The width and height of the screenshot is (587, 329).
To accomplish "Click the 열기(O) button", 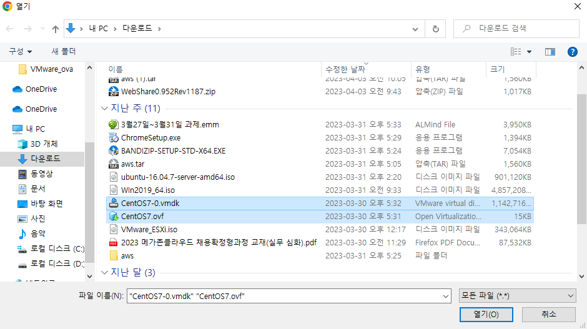I will [x=486, y=315].
